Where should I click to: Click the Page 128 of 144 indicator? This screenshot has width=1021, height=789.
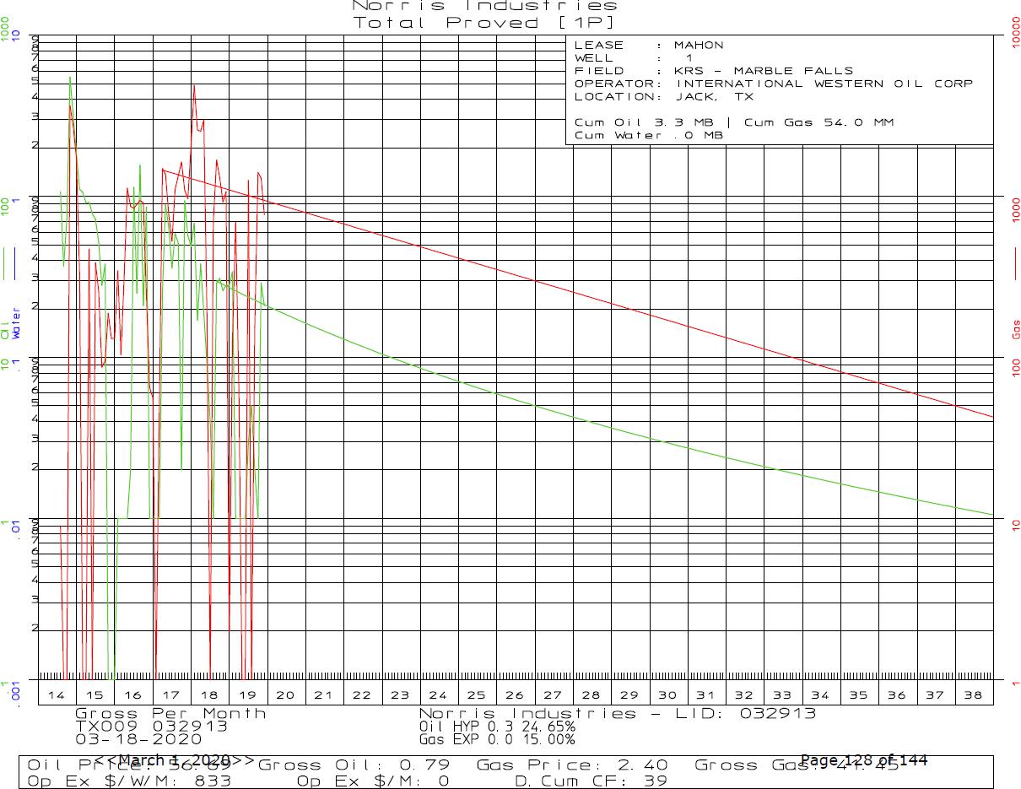coord(863,760)
